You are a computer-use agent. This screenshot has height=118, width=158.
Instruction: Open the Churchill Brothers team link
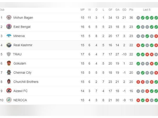tap(26, 82)
